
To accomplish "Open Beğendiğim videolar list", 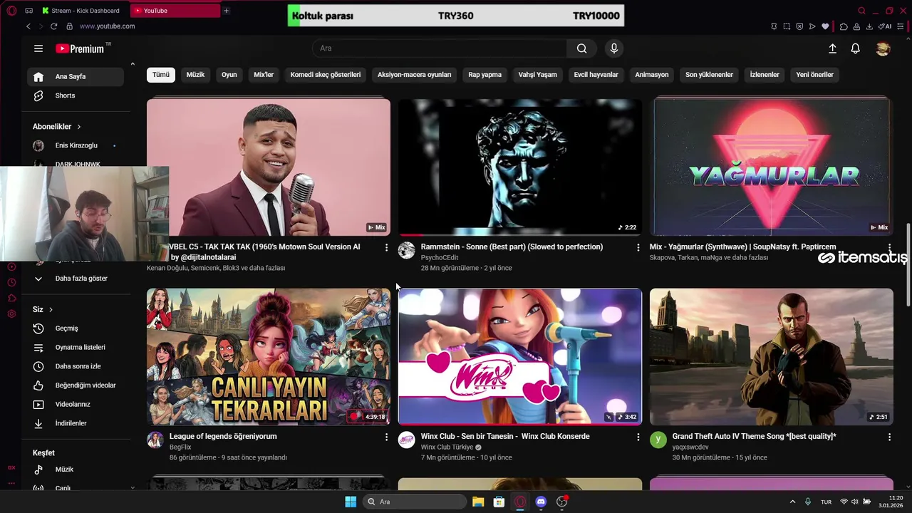I will 76,385.
